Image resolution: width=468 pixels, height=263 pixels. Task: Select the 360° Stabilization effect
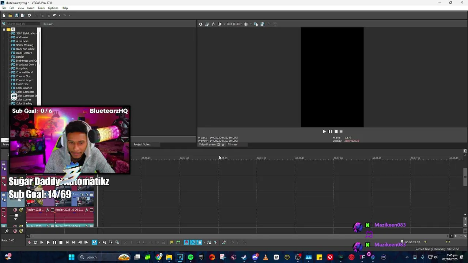(x=26, y=33)
